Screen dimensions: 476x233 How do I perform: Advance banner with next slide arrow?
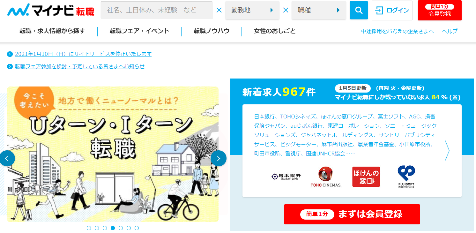219,158
